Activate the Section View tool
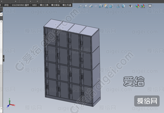 101,6
